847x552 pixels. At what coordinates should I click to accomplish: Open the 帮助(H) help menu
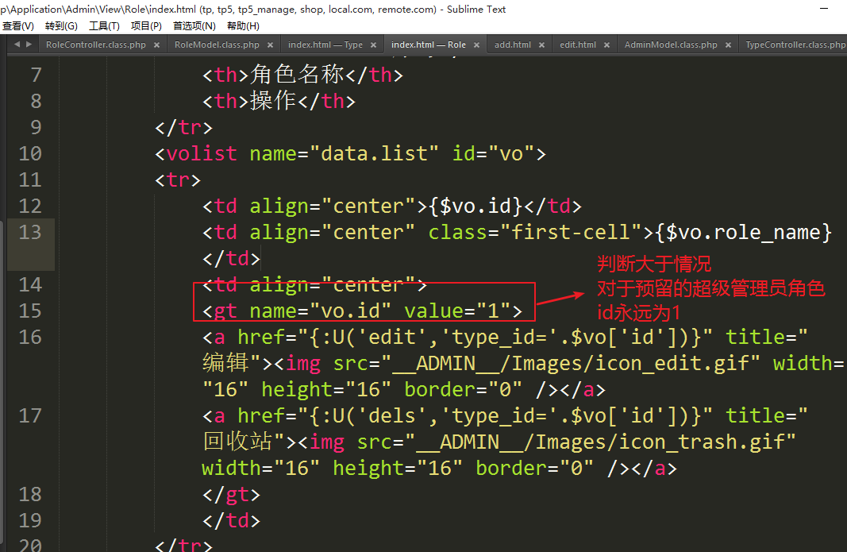[x=243, y=26]
